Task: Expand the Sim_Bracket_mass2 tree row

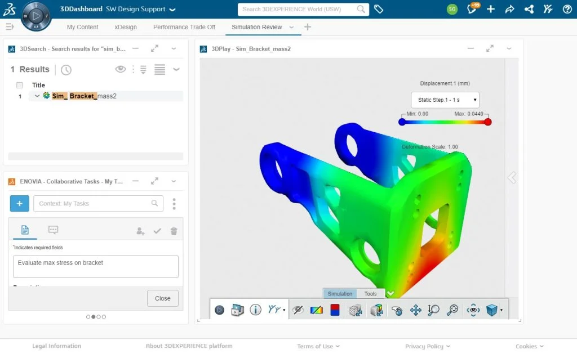Action: click(37, 96)
